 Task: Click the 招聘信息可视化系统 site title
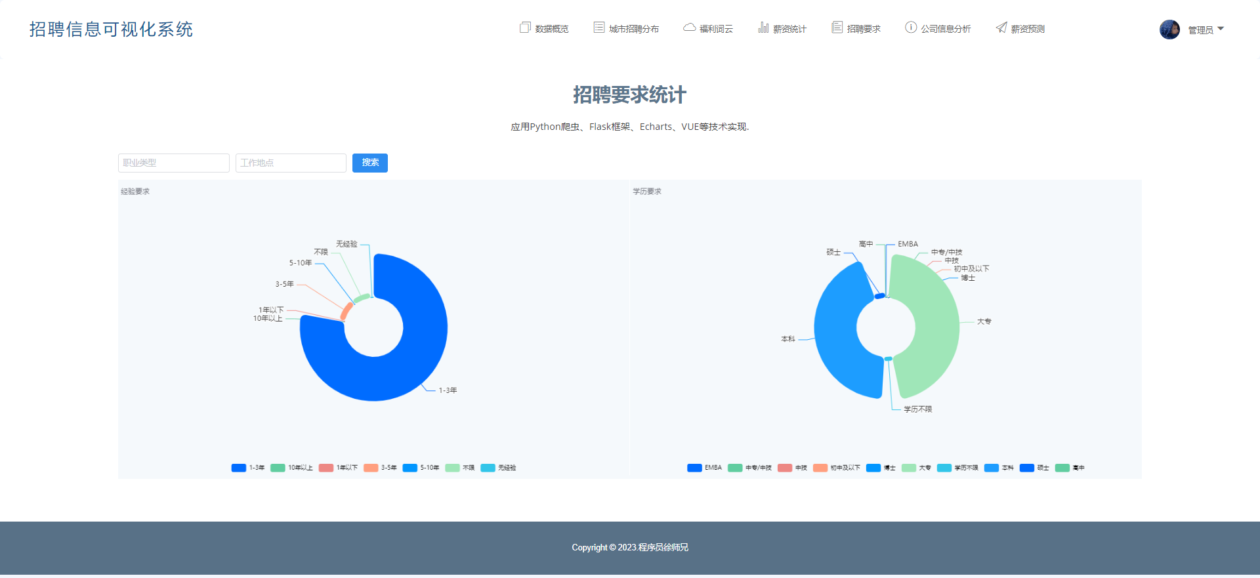(112, 30)
